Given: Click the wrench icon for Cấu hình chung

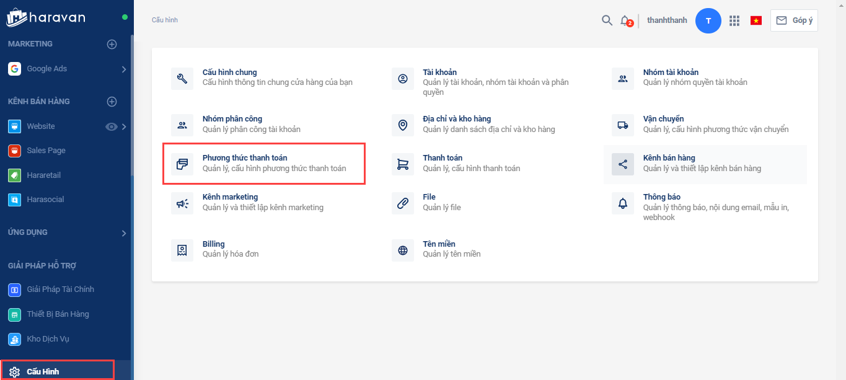Looking at the screenshot, I should [182, 79].
